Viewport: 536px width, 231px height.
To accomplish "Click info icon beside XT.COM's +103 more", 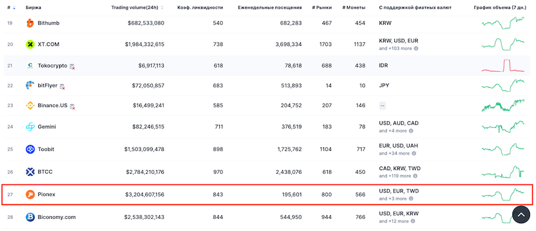I will [x=416, y=49].
